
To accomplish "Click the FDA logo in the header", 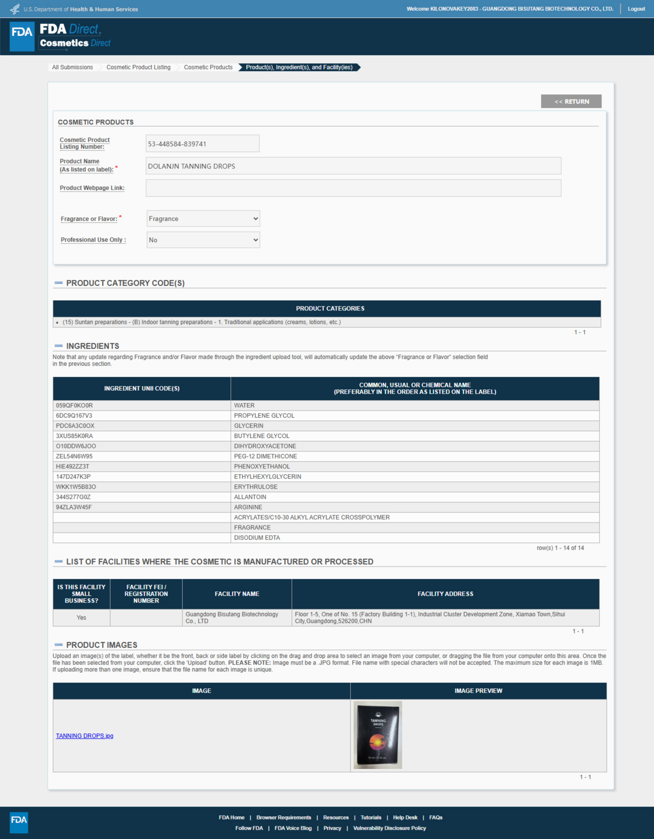I will tap(22, 36).
